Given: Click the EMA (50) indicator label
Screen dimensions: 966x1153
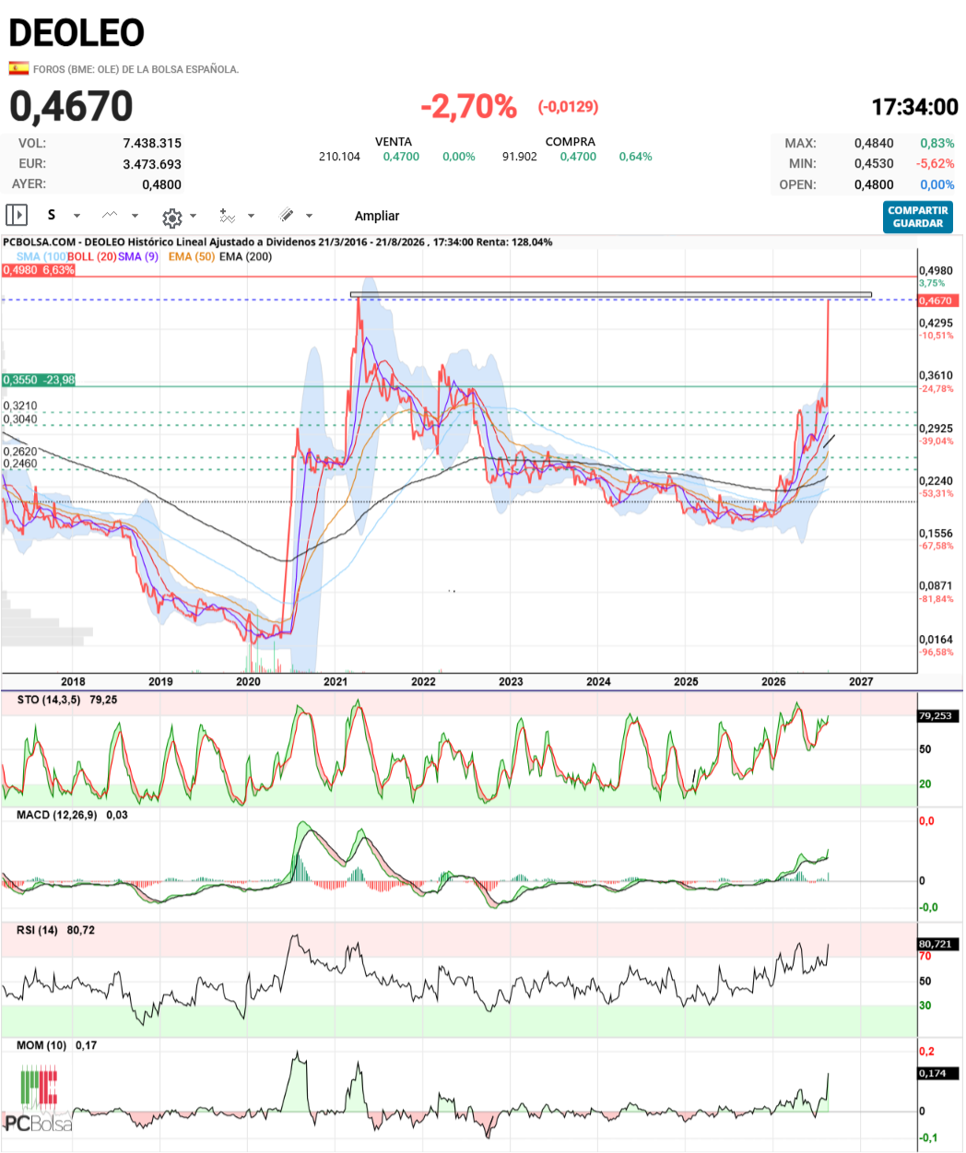Looking at the screenshot, I should 192,256.
